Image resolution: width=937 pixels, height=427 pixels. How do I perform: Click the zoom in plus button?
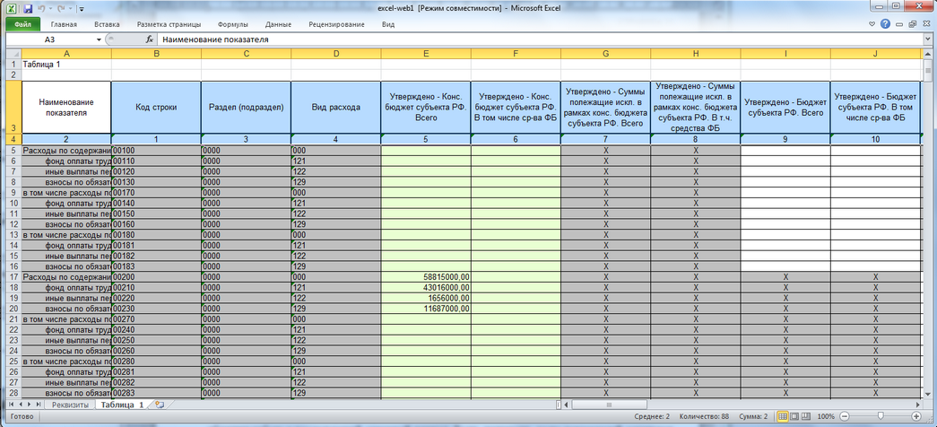point(916,415)
